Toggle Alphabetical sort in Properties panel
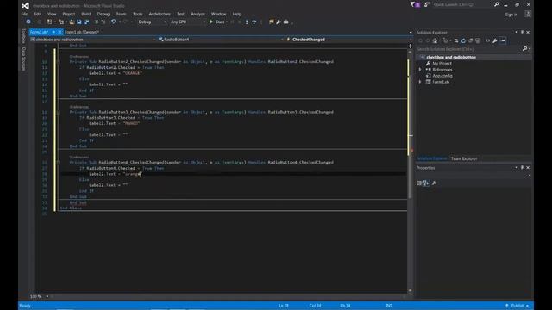This screenshot has height=310, width=552. point(426,183)
